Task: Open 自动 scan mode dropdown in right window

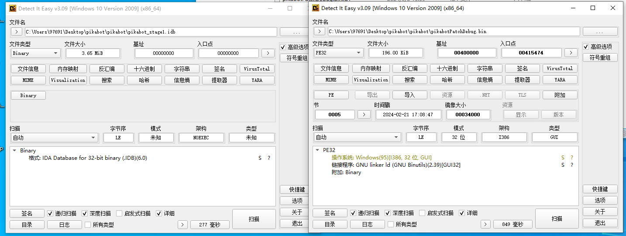Action: 358,137
